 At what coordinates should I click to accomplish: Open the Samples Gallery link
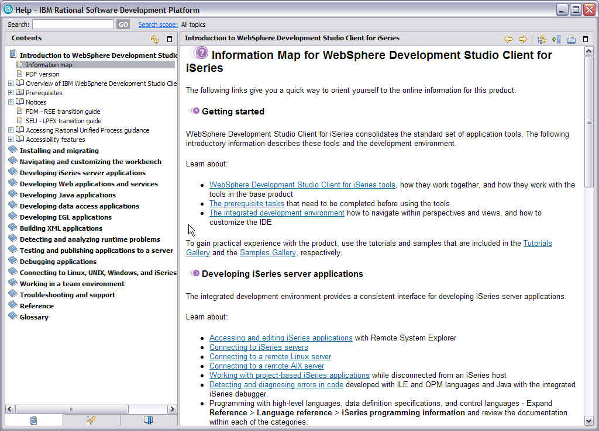(x=268, y=252)
